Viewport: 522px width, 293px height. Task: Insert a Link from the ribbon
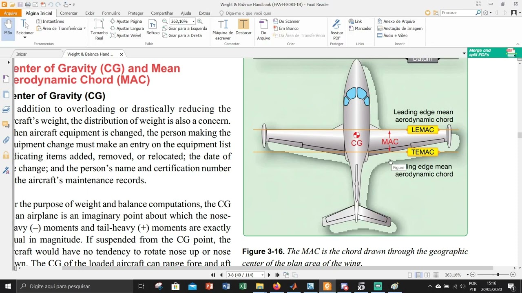(355, 21)
